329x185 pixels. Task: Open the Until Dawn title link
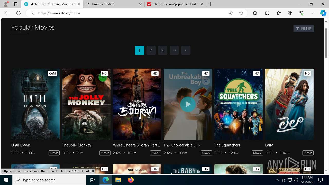pyautogui.click(x=21, y=145)
